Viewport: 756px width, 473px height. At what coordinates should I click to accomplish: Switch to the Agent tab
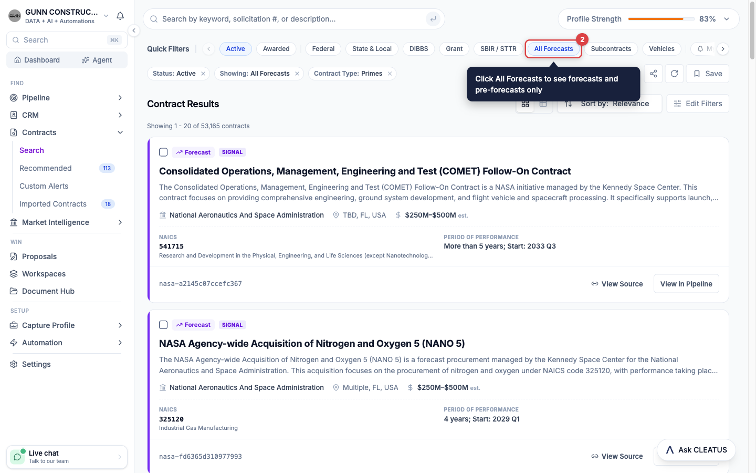tap(97, 60)
